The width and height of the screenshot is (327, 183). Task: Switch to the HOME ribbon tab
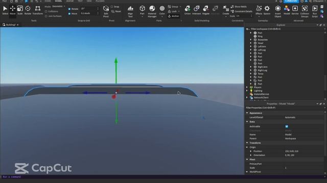(48, 1)
